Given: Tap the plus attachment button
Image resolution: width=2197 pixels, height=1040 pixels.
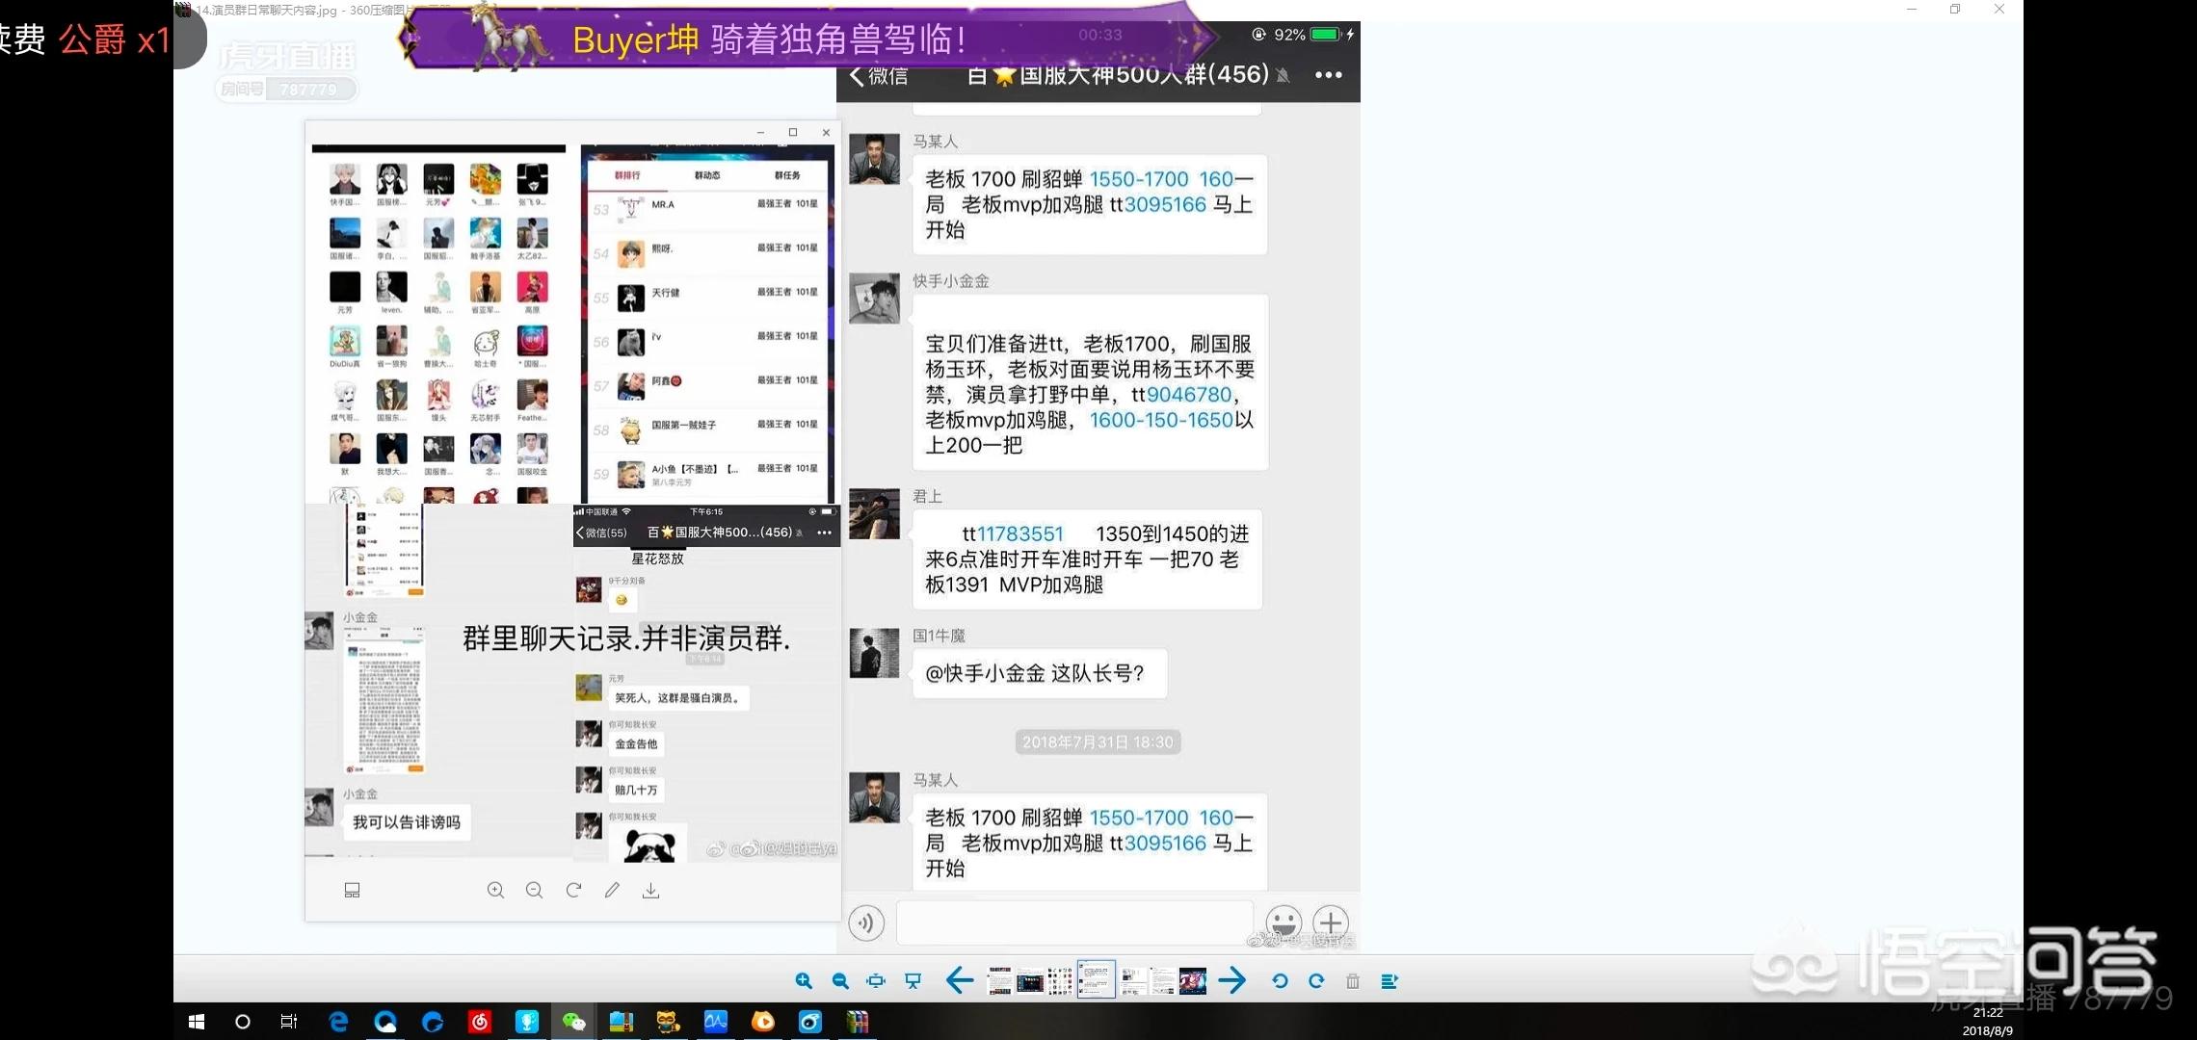Looking at the screenshot, I should (1330, 922).
